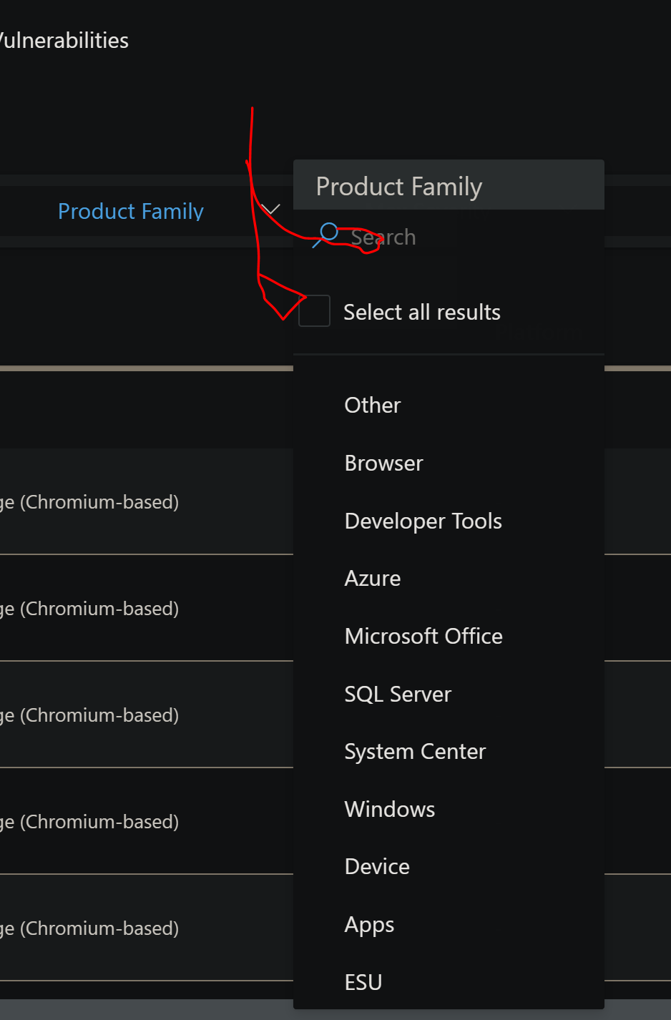Select ESU at the bottom of the list
This screenshot has width=671, height=1020.
(x=363, y=981)
